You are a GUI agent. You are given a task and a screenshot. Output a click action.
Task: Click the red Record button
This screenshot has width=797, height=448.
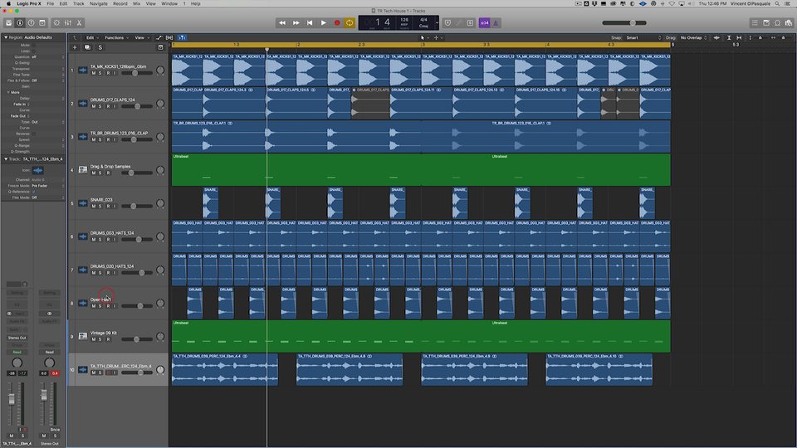point(336,23)
